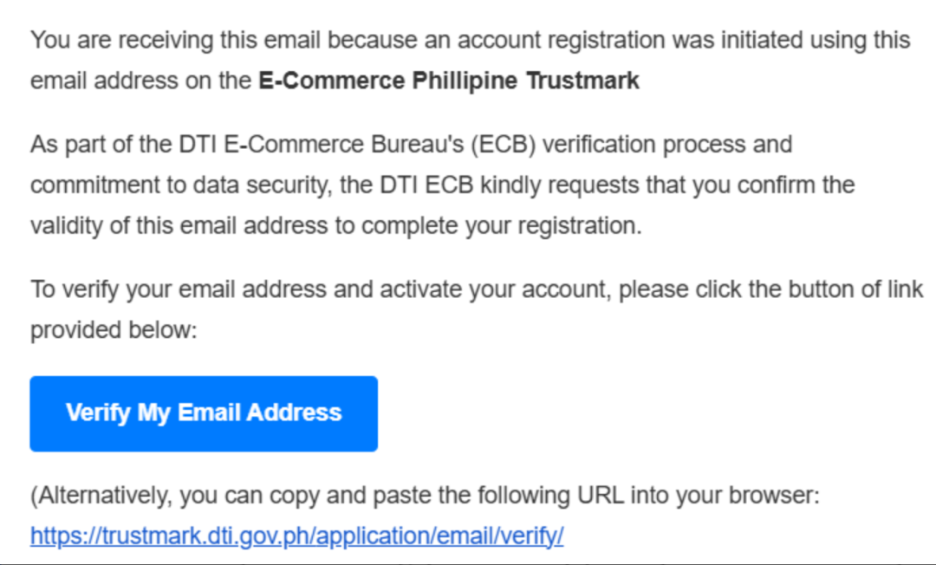Click the words "To verify your email"
Image resolution: width=936 pixels, height=565 pixels.
[133, 289]
